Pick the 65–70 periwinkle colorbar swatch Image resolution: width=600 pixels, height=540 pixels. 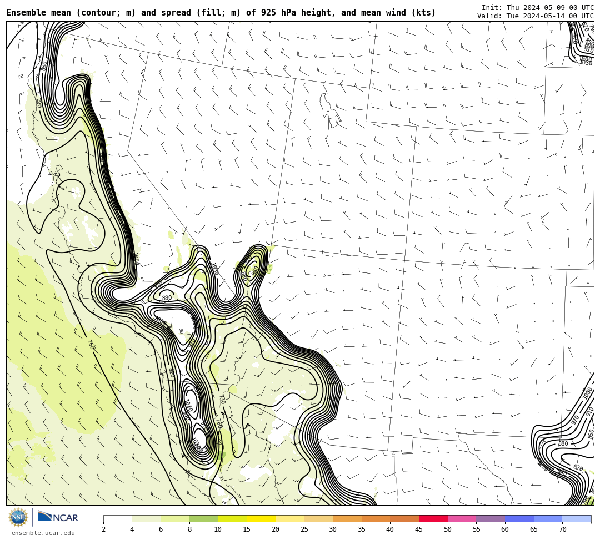tap(548, 518)
